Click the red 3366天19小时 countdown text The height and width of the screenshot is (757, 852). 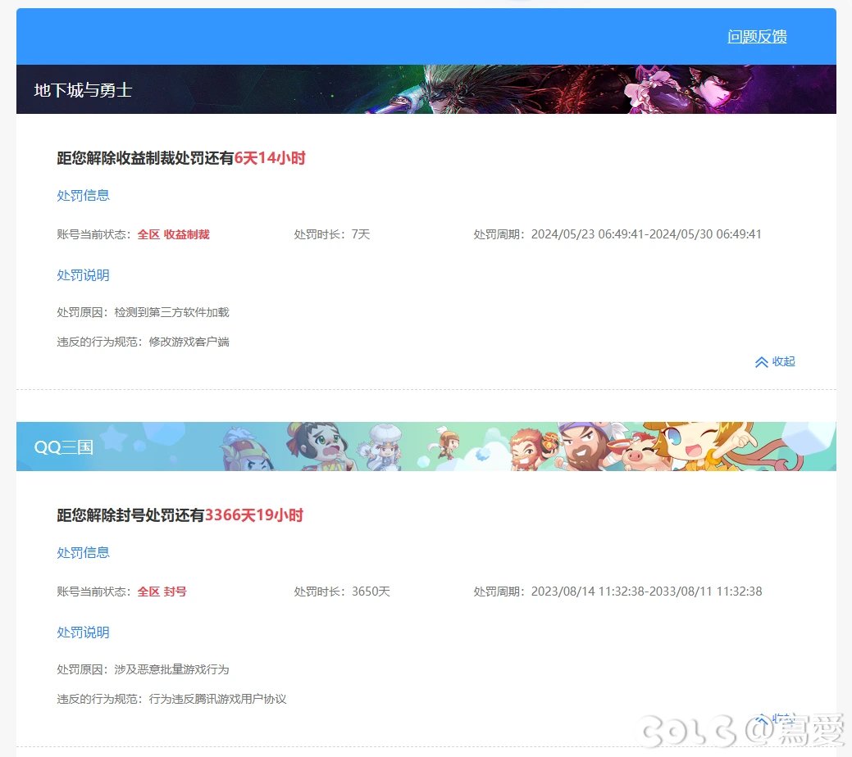click(253, 515)
